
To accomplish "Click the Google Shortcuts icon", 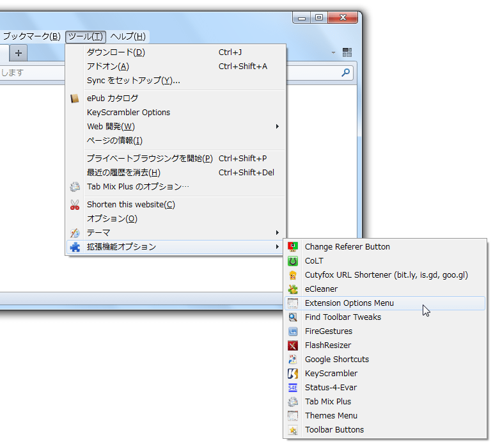I will (x=293, y=360).
